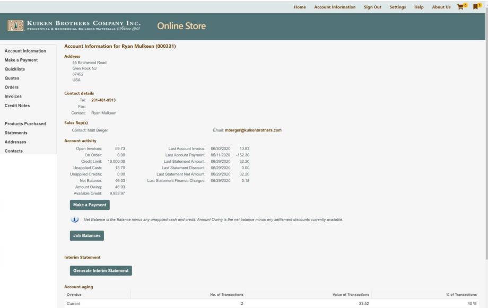Open the Help page
This screenshot has width=488, height=308.
click(x=419, y=7)
